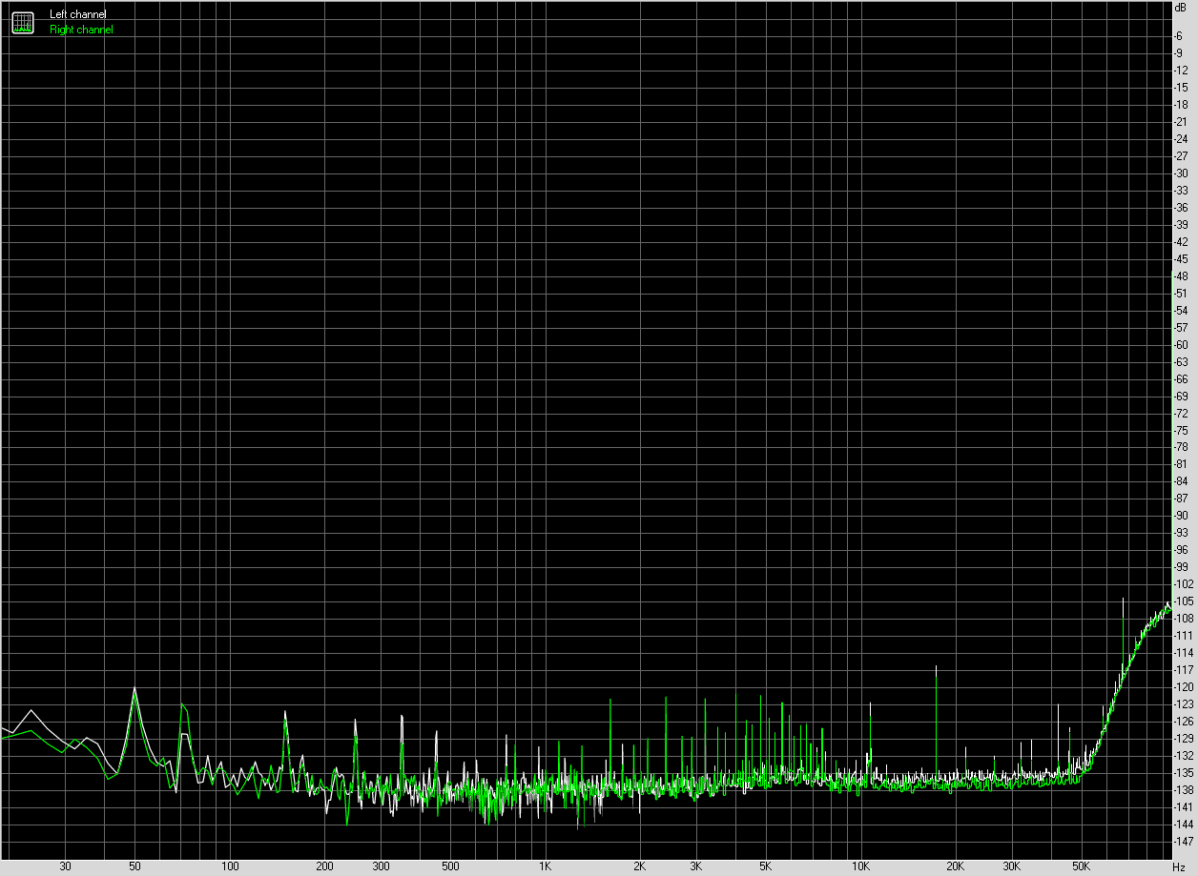Click the 200 Hz frequency axis label

tap(324, 867)
